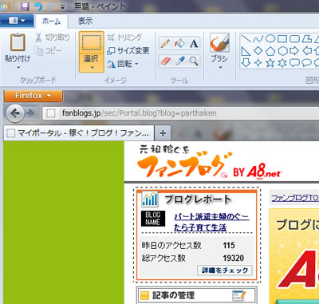Click トリミング (crop) in image group
This screenshot has height=304, width=319.
(124, 38)
